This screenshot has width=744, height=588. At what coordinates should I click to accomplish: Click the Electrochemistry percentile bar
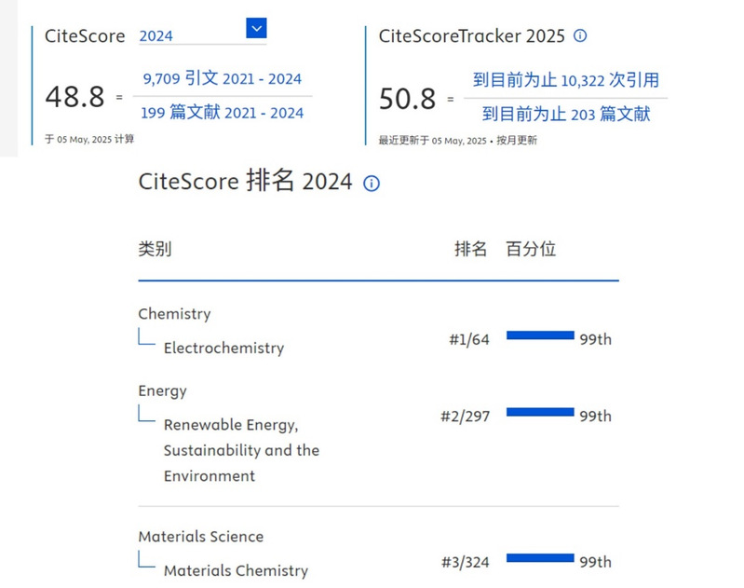pyautogui.click(x=540, y=335)
